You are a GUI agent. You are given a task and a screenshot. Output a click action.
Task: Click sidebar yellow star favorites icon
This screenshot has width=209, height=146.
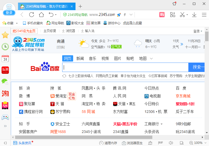(5, 35)
